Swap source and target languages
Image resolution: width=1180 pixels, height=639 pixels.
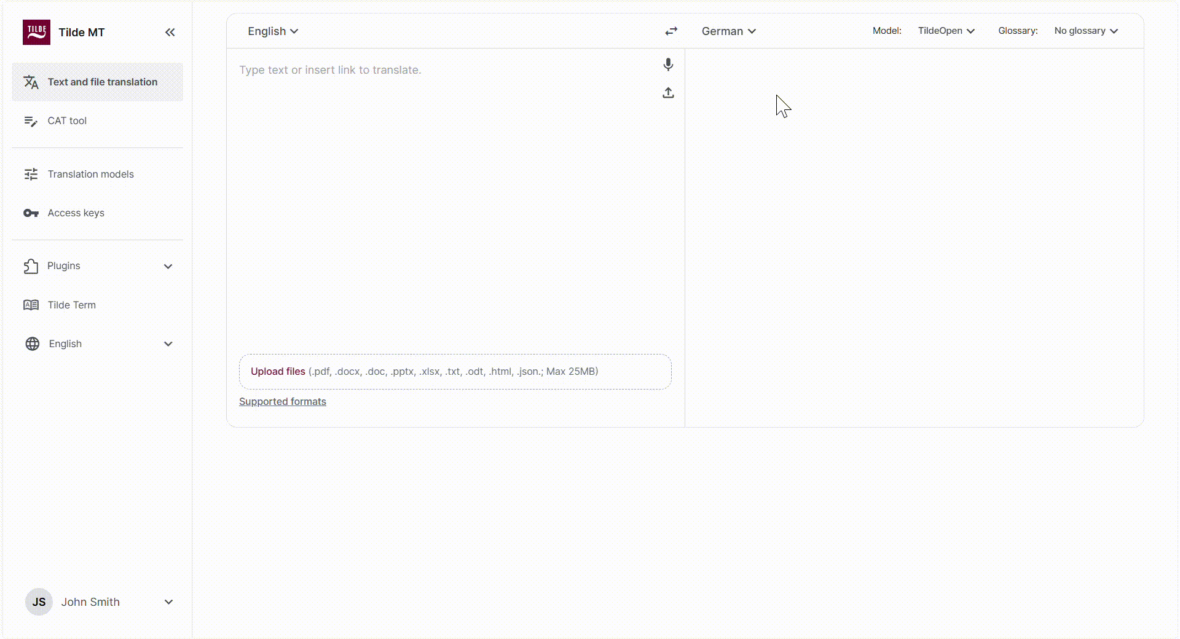671,31
